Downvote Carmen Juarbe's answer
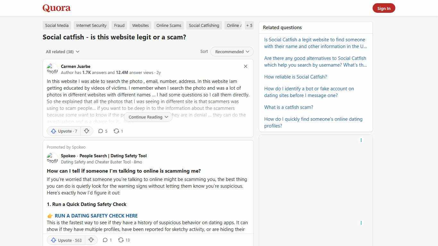This screenshot has height=246, width=438. tap(87, 131)
